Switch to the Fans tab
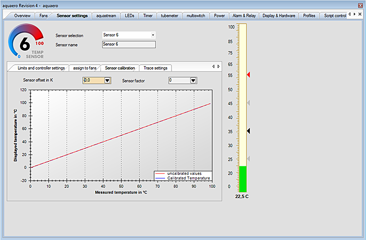 pos(44,16)
